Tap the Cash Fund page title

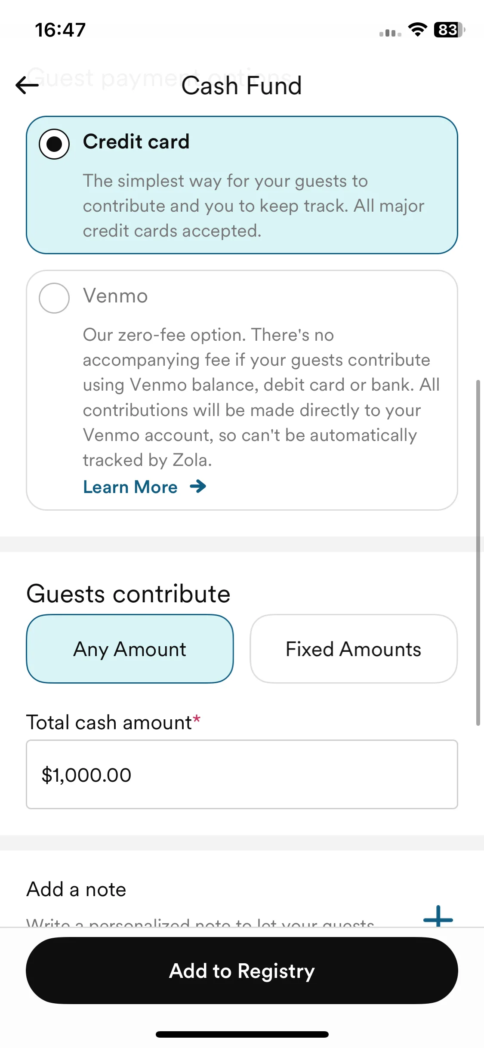coord(241,85)
